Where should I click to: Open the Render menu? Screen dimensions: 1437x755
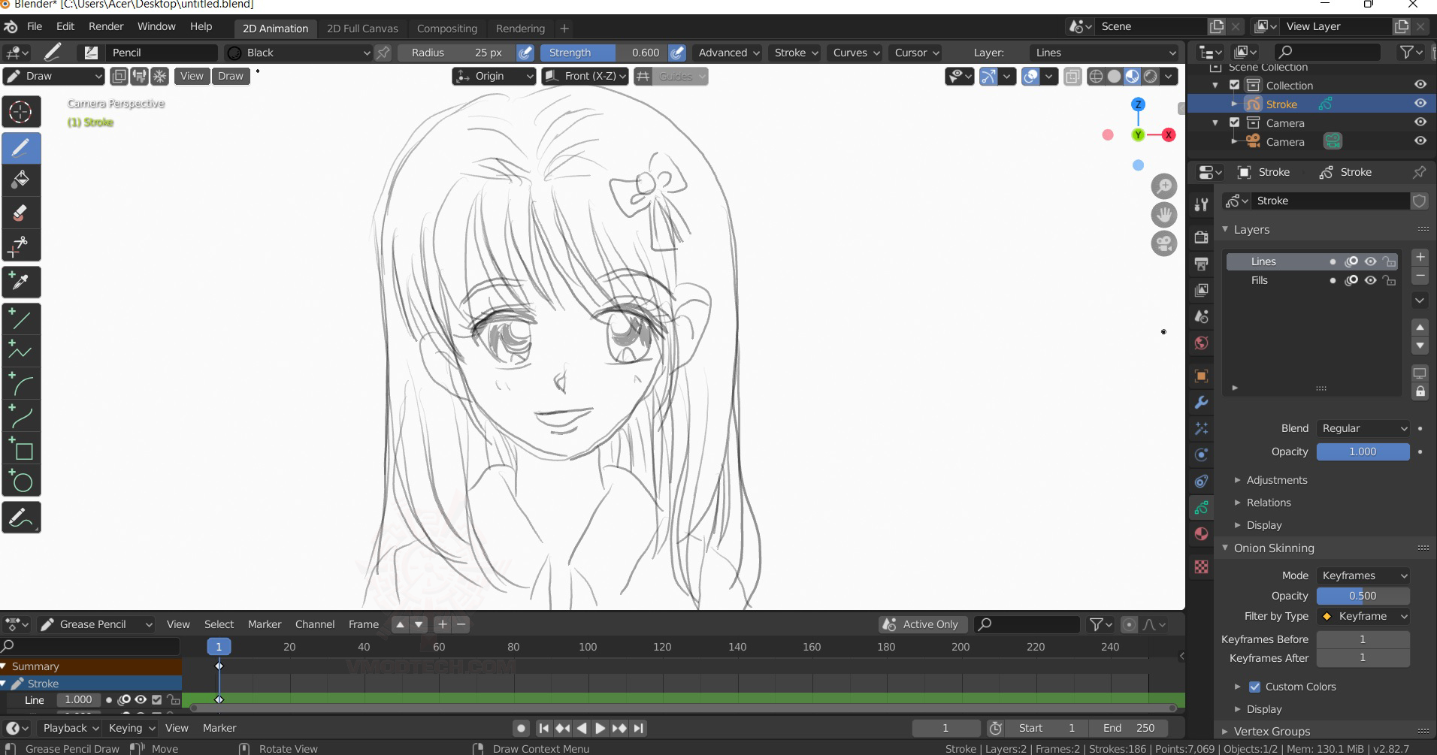106,26
